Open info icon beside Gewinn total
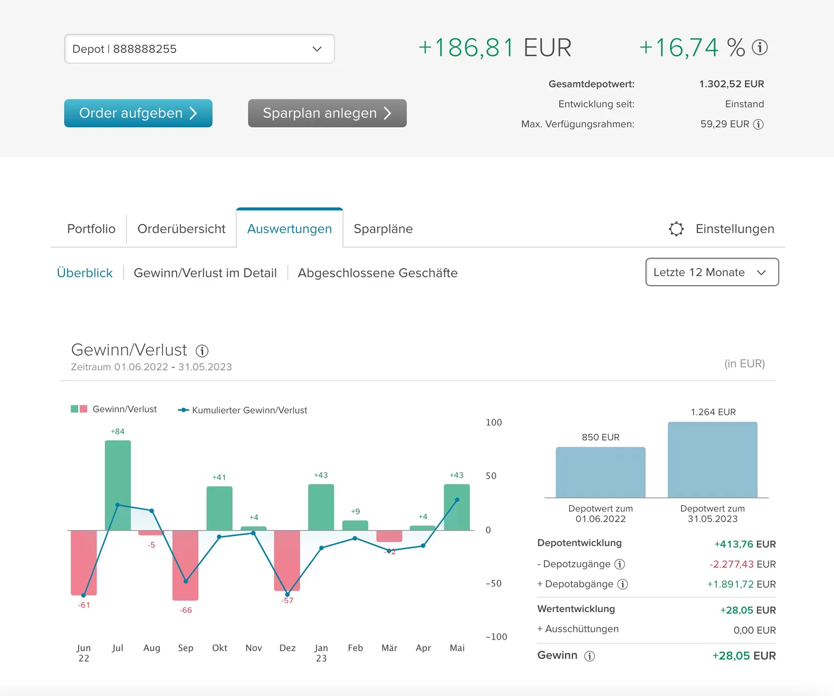The width and height of the screenshot is (834, 696). [x=590, y=656]
